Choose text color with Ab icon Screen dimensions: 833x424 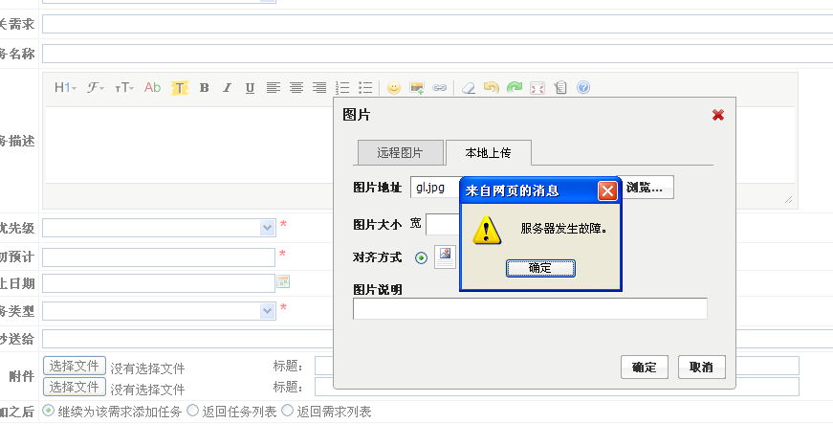152,88
